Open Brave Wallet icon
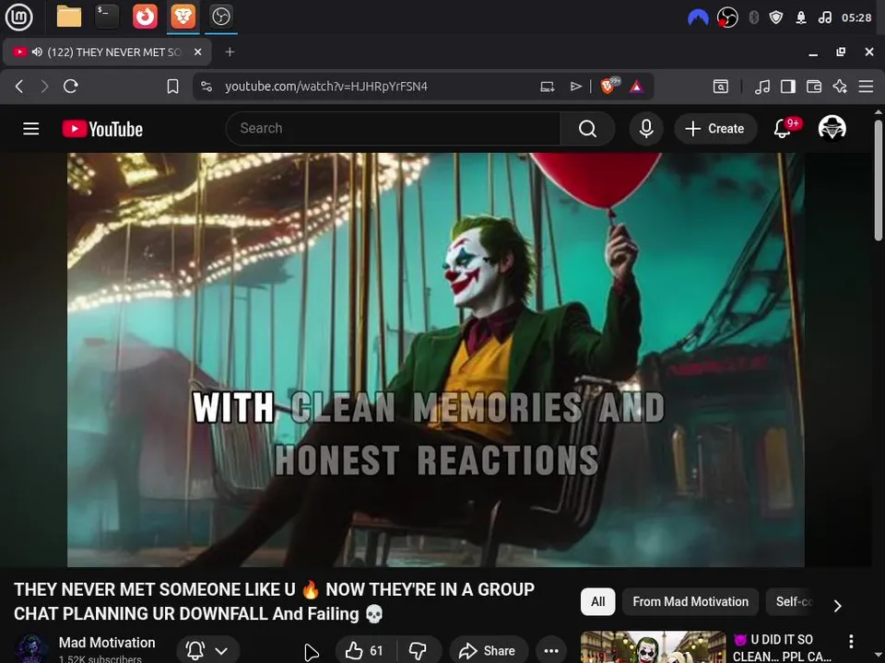The width and height of the screenshot is (885, 663). (814, 87)
